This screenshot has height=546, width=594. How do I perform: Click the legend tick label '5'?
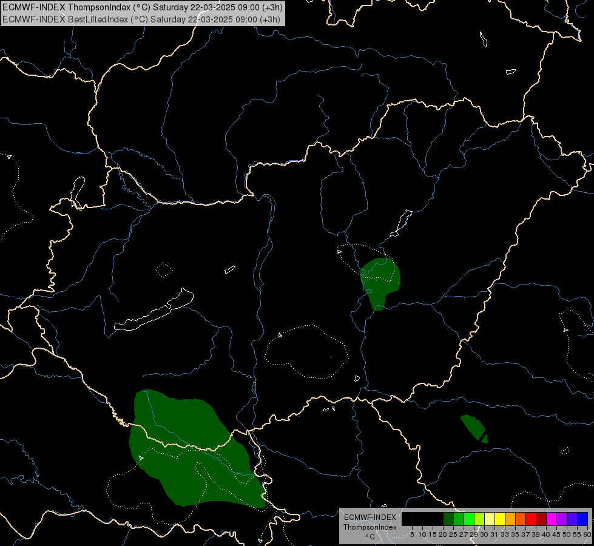412,534
